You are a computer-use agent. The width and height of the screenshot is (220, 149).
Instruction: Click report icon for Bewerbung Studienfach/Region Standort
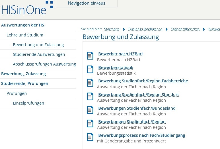point(90,97)
